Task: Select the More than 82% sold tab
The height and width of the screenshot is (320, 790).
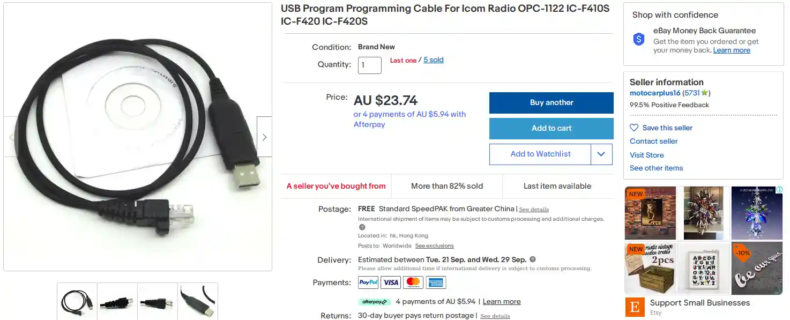Action: pyautogui.click(x=447, y=185)
